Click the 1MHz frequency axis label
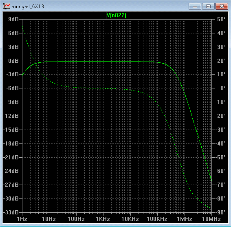Image resolution: width=231 pixels, height=227 pixels. [185, 219]
